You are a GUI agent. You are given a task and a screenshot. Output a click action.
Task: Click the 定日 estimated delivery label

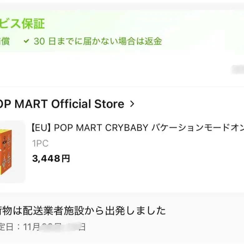(x=7, y=227)
